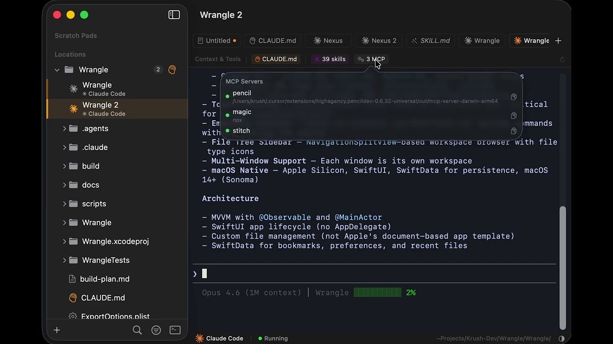Image resolution: width=613 pixels, height=344 pixels.
Task: Click the MCP Servers popup heading
Action: (244, 81)
